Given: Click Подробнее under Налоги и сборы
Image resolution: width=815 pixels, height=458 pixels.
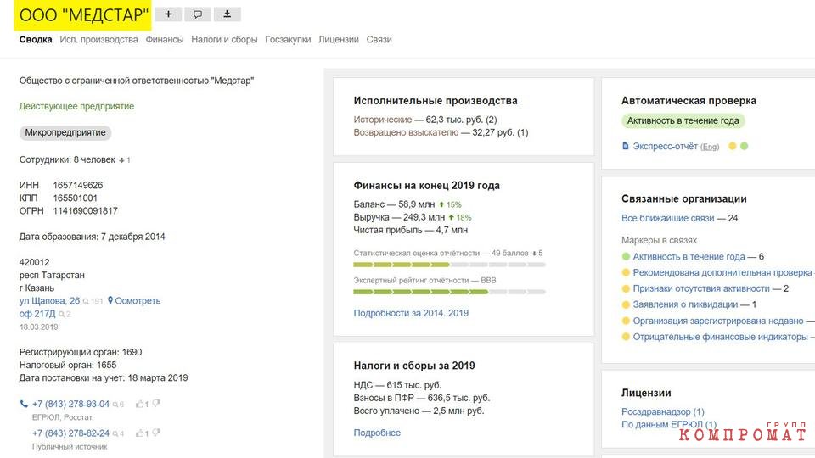Looking at the screenshot, I should [377, 433].
